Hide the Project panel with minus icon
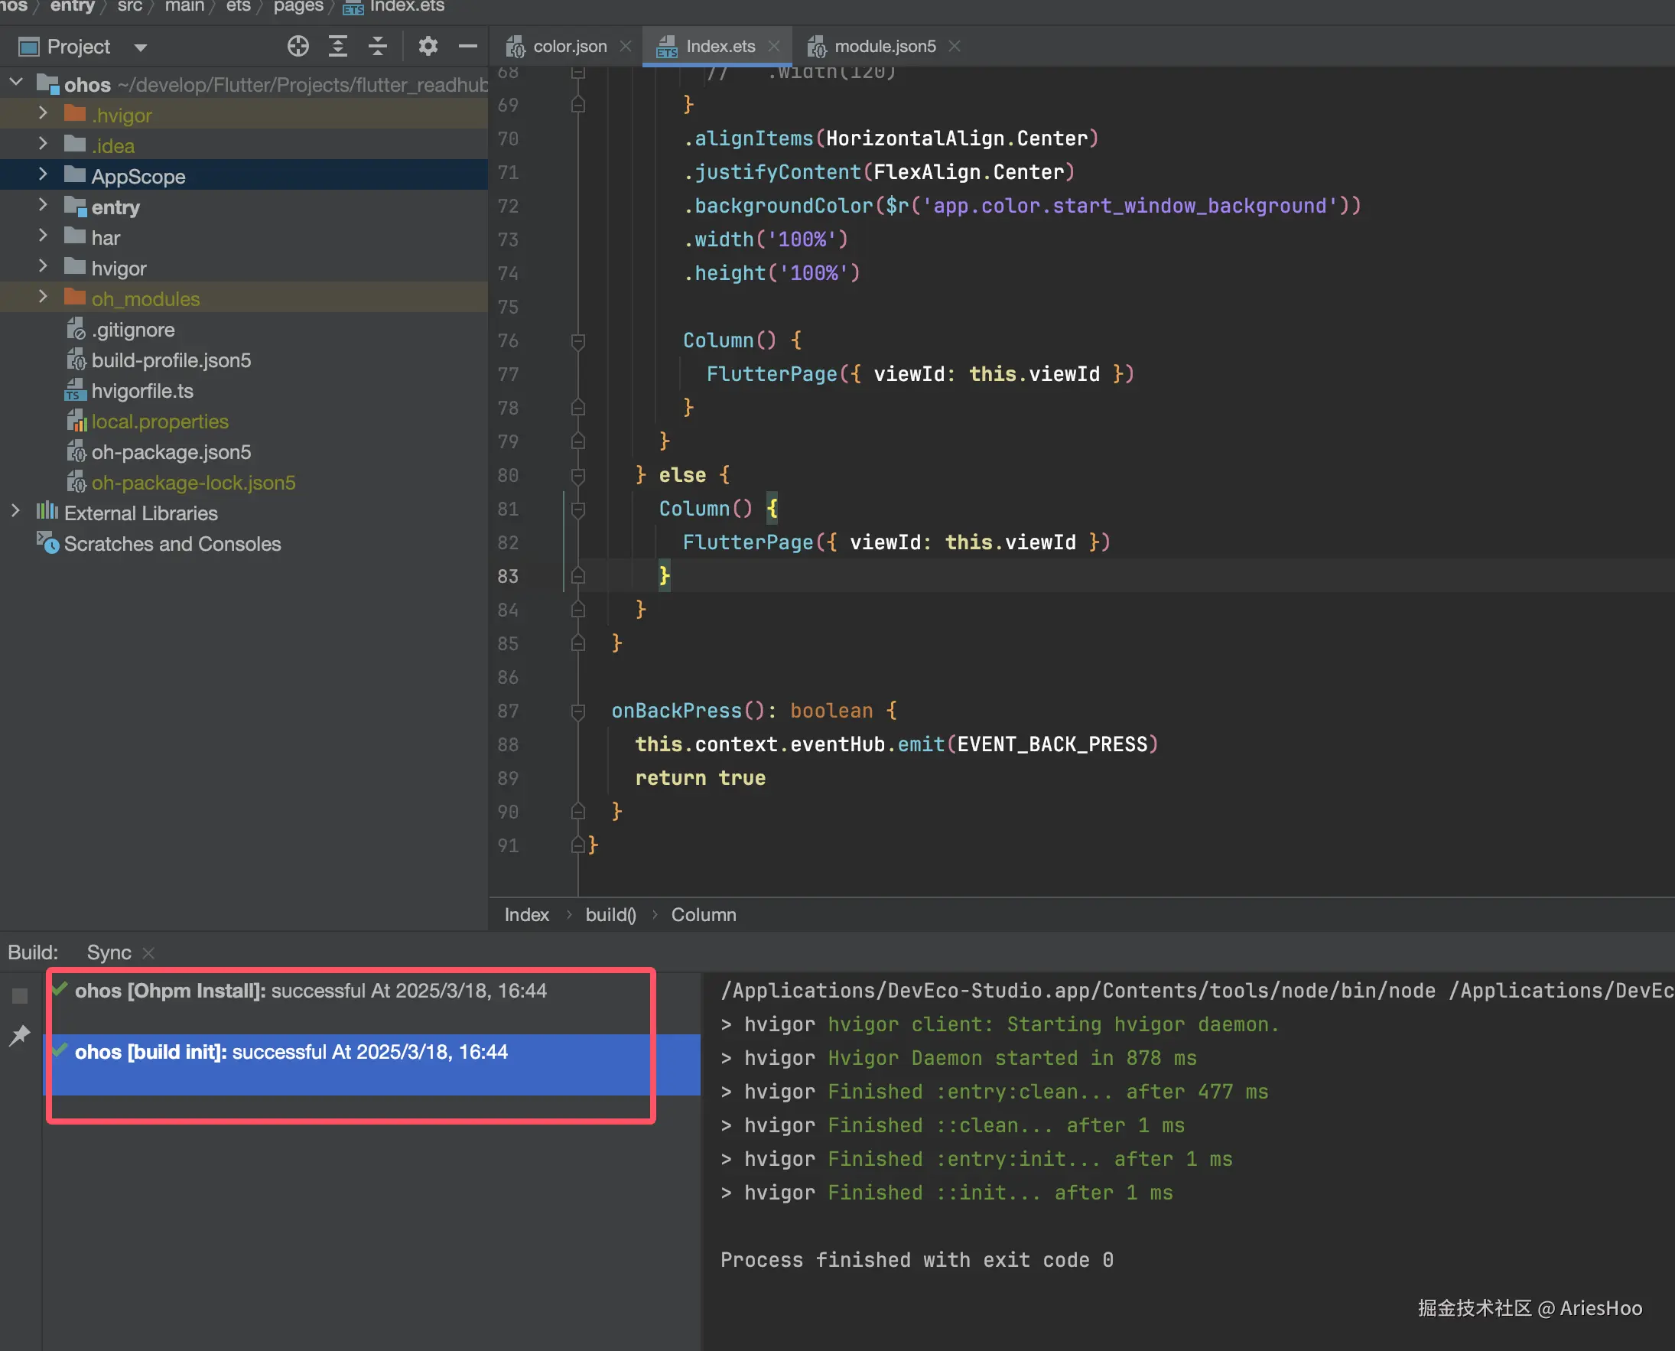The height and width of the screenshot is (1351, 1675). [467, 47]
